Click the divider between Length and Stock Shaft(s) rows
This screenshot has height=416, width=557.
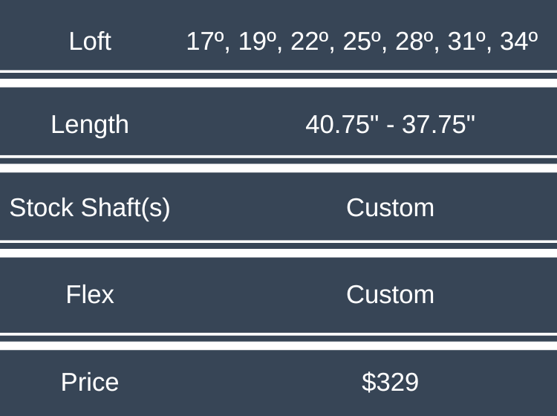coord(278,164)
